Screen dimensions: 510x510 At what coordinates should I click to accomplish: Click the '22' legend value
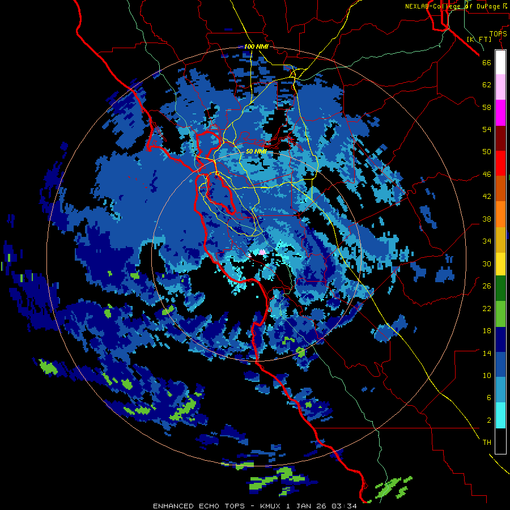pyautogui.click(x=487, y=309)
